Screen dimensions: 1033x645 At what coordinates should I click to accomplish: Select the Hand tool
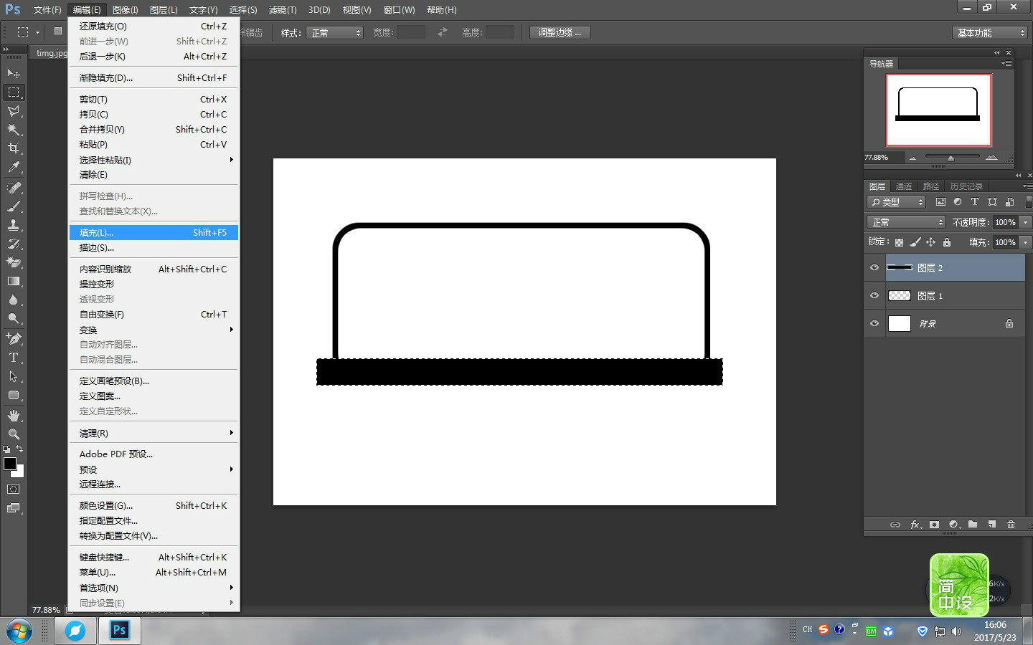14,416
